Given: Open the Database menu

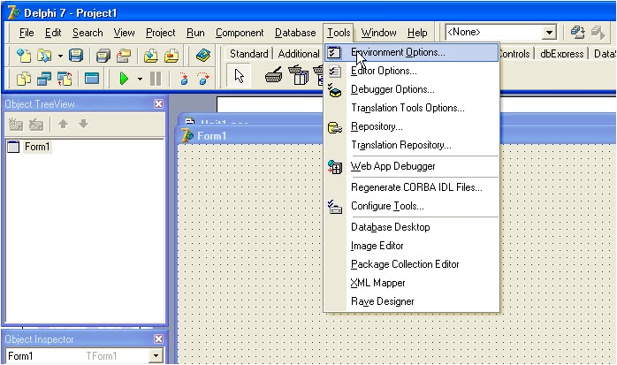Looking at the screenshot, I should pyautogui.click(x=295, y=33).
